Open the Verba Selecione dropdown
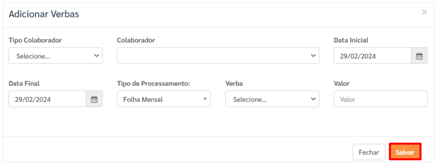This screenshot has height=163, width=436. click(272, 99)
